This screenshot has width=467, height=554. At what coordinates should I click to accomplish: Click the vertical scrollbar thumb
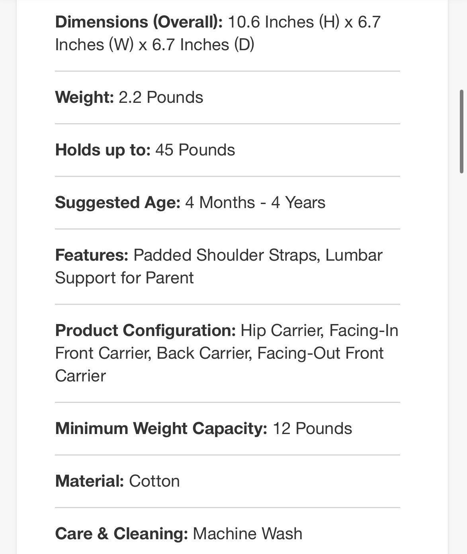pos(461,132)
